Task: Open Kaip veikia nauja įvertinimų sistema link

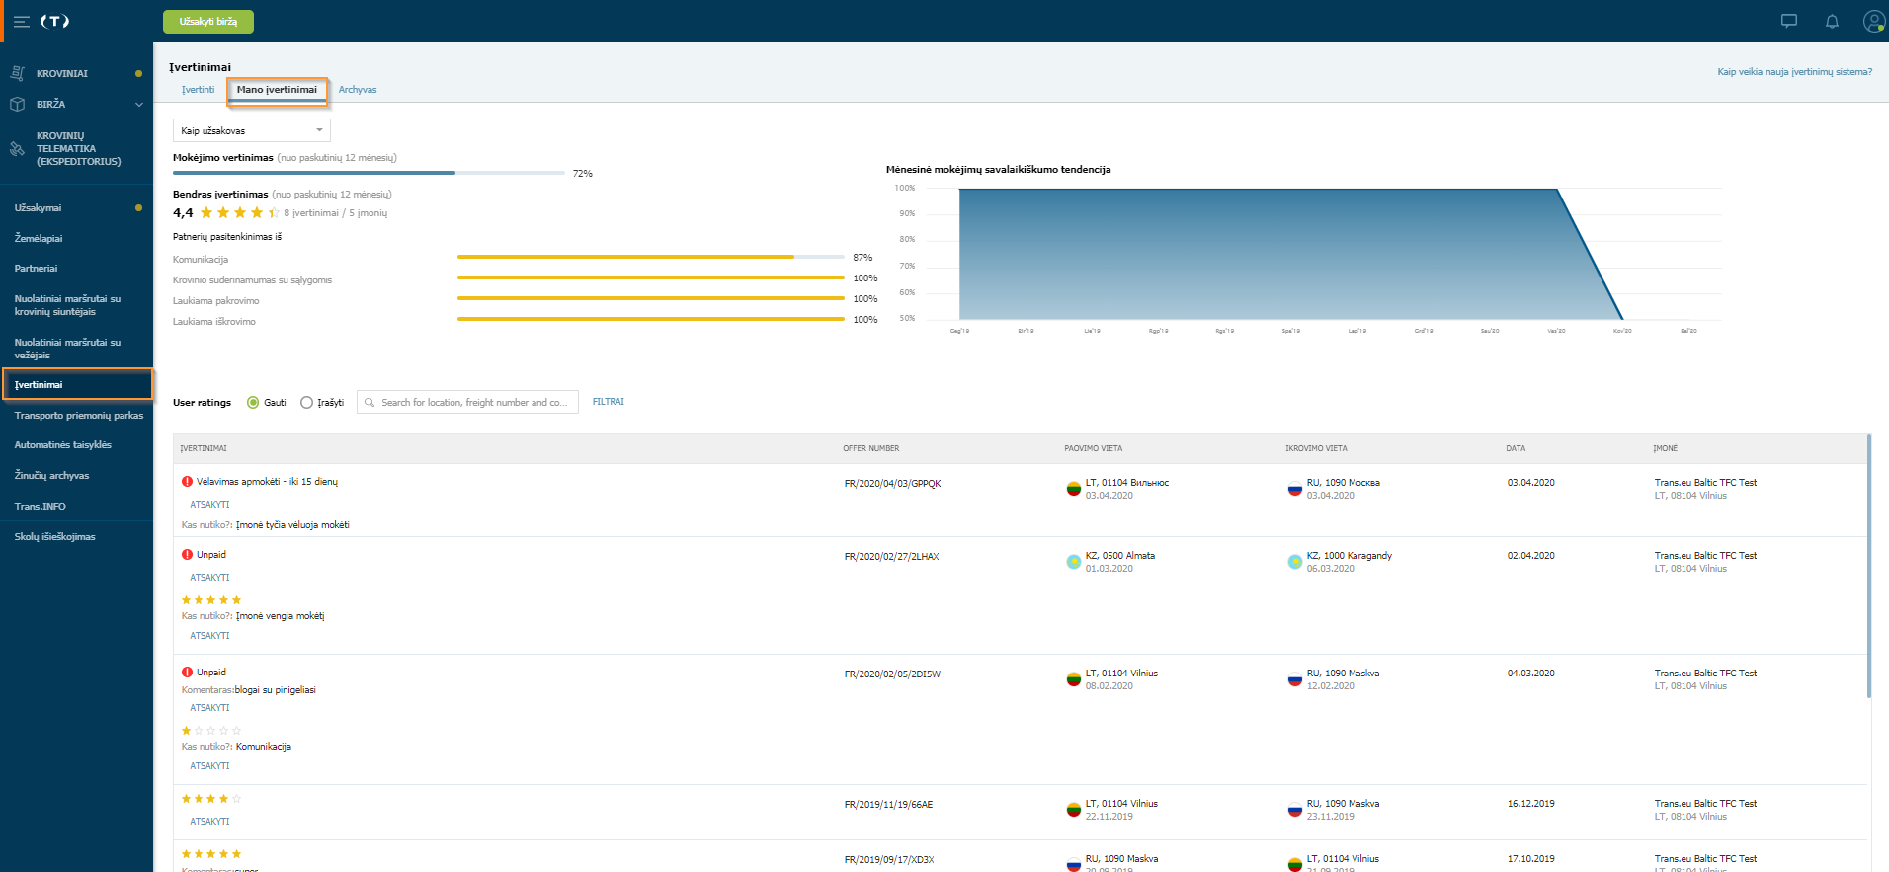Action: (1794, 72)
